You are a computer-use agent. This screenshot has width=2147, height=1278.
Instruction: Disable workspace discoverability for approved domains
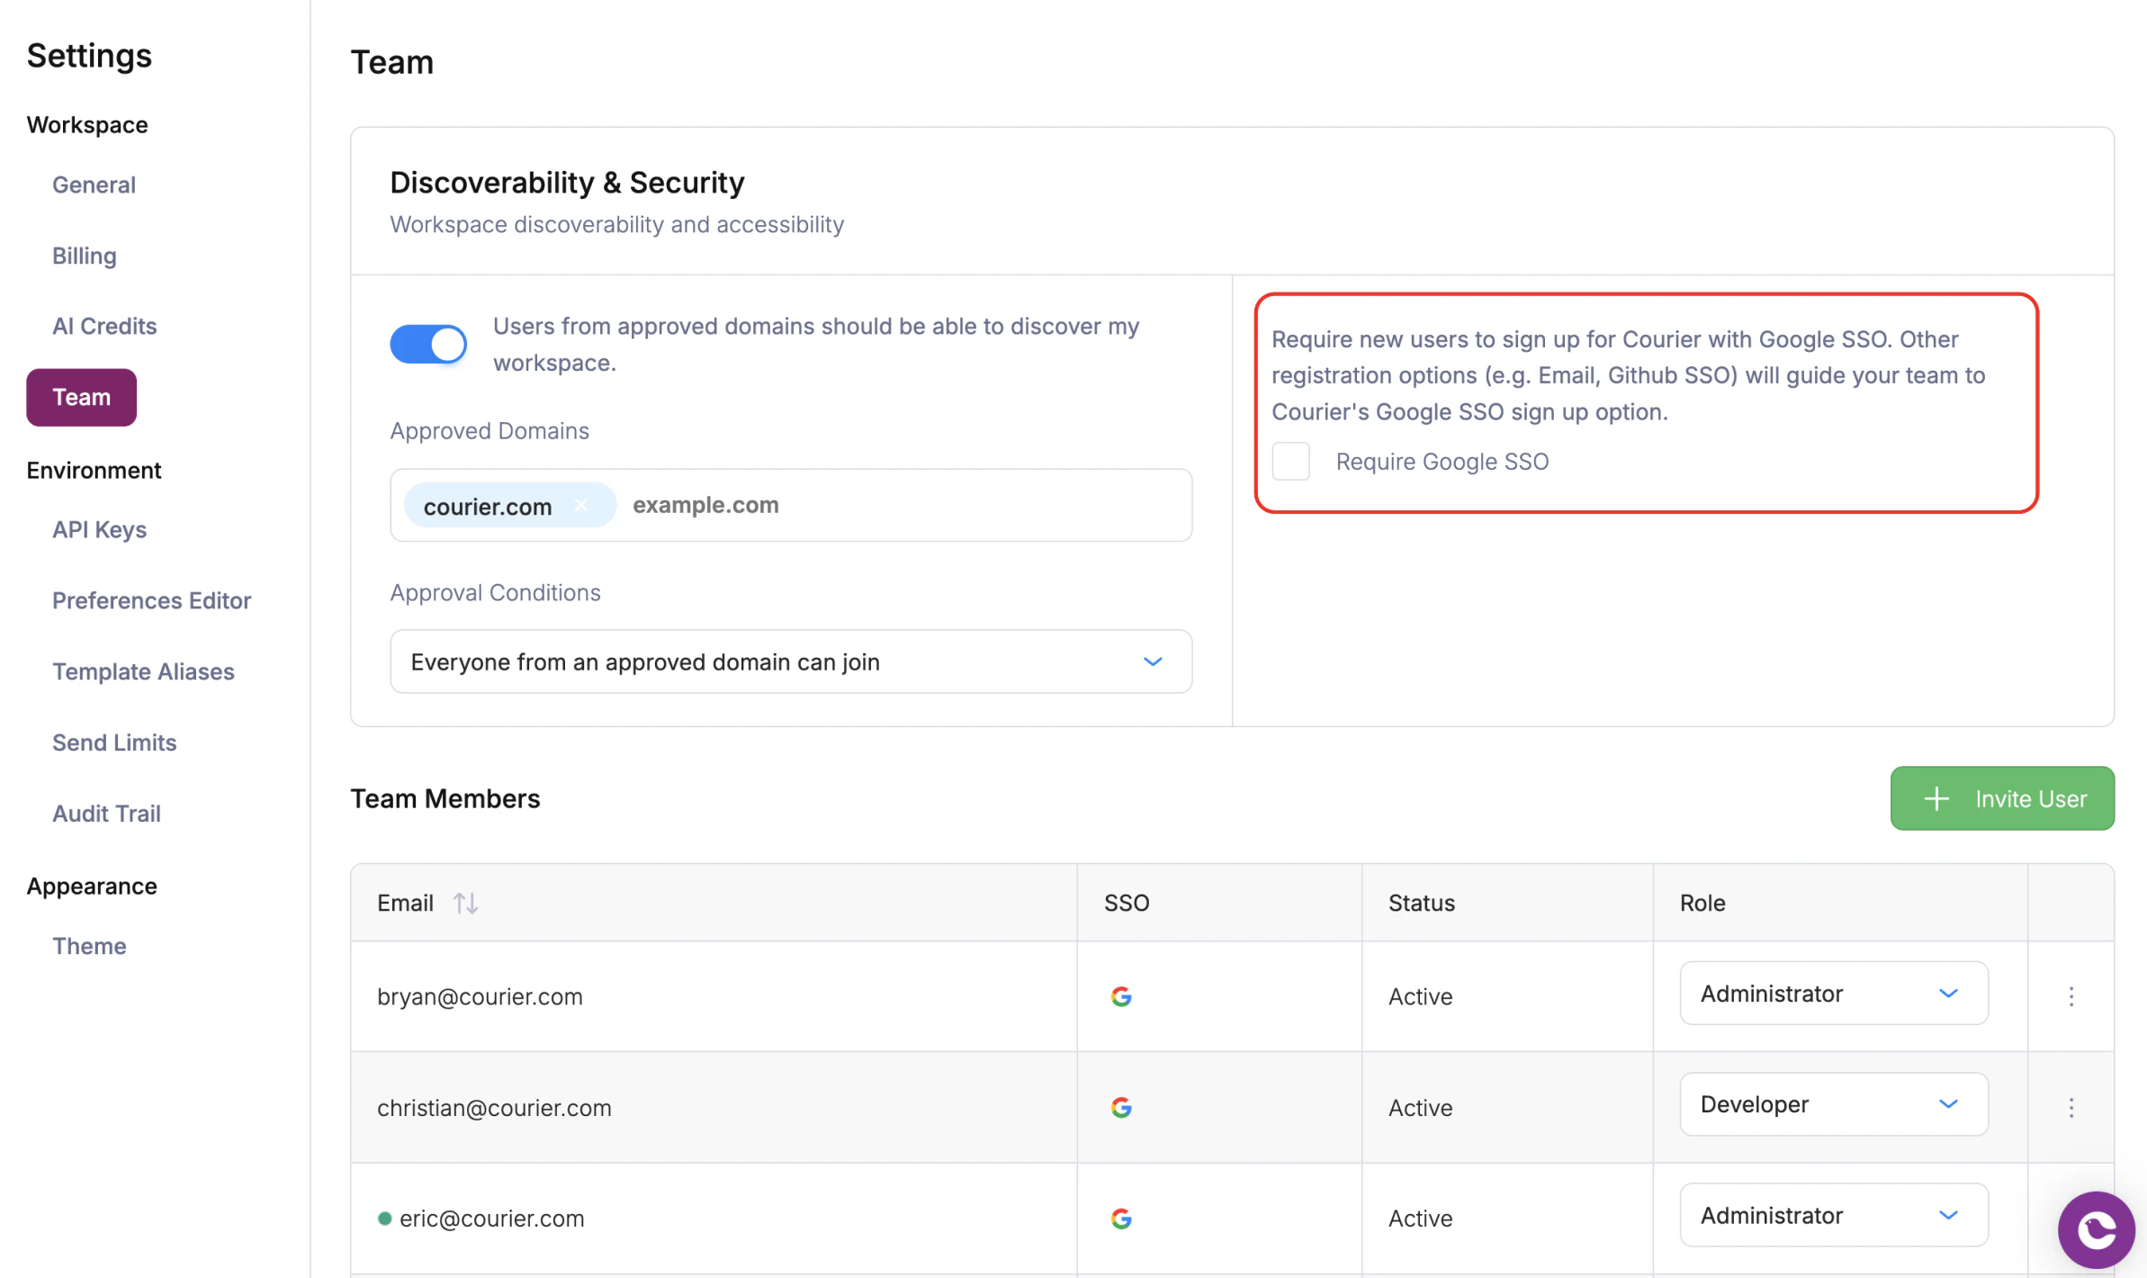(x=428, y=344)
